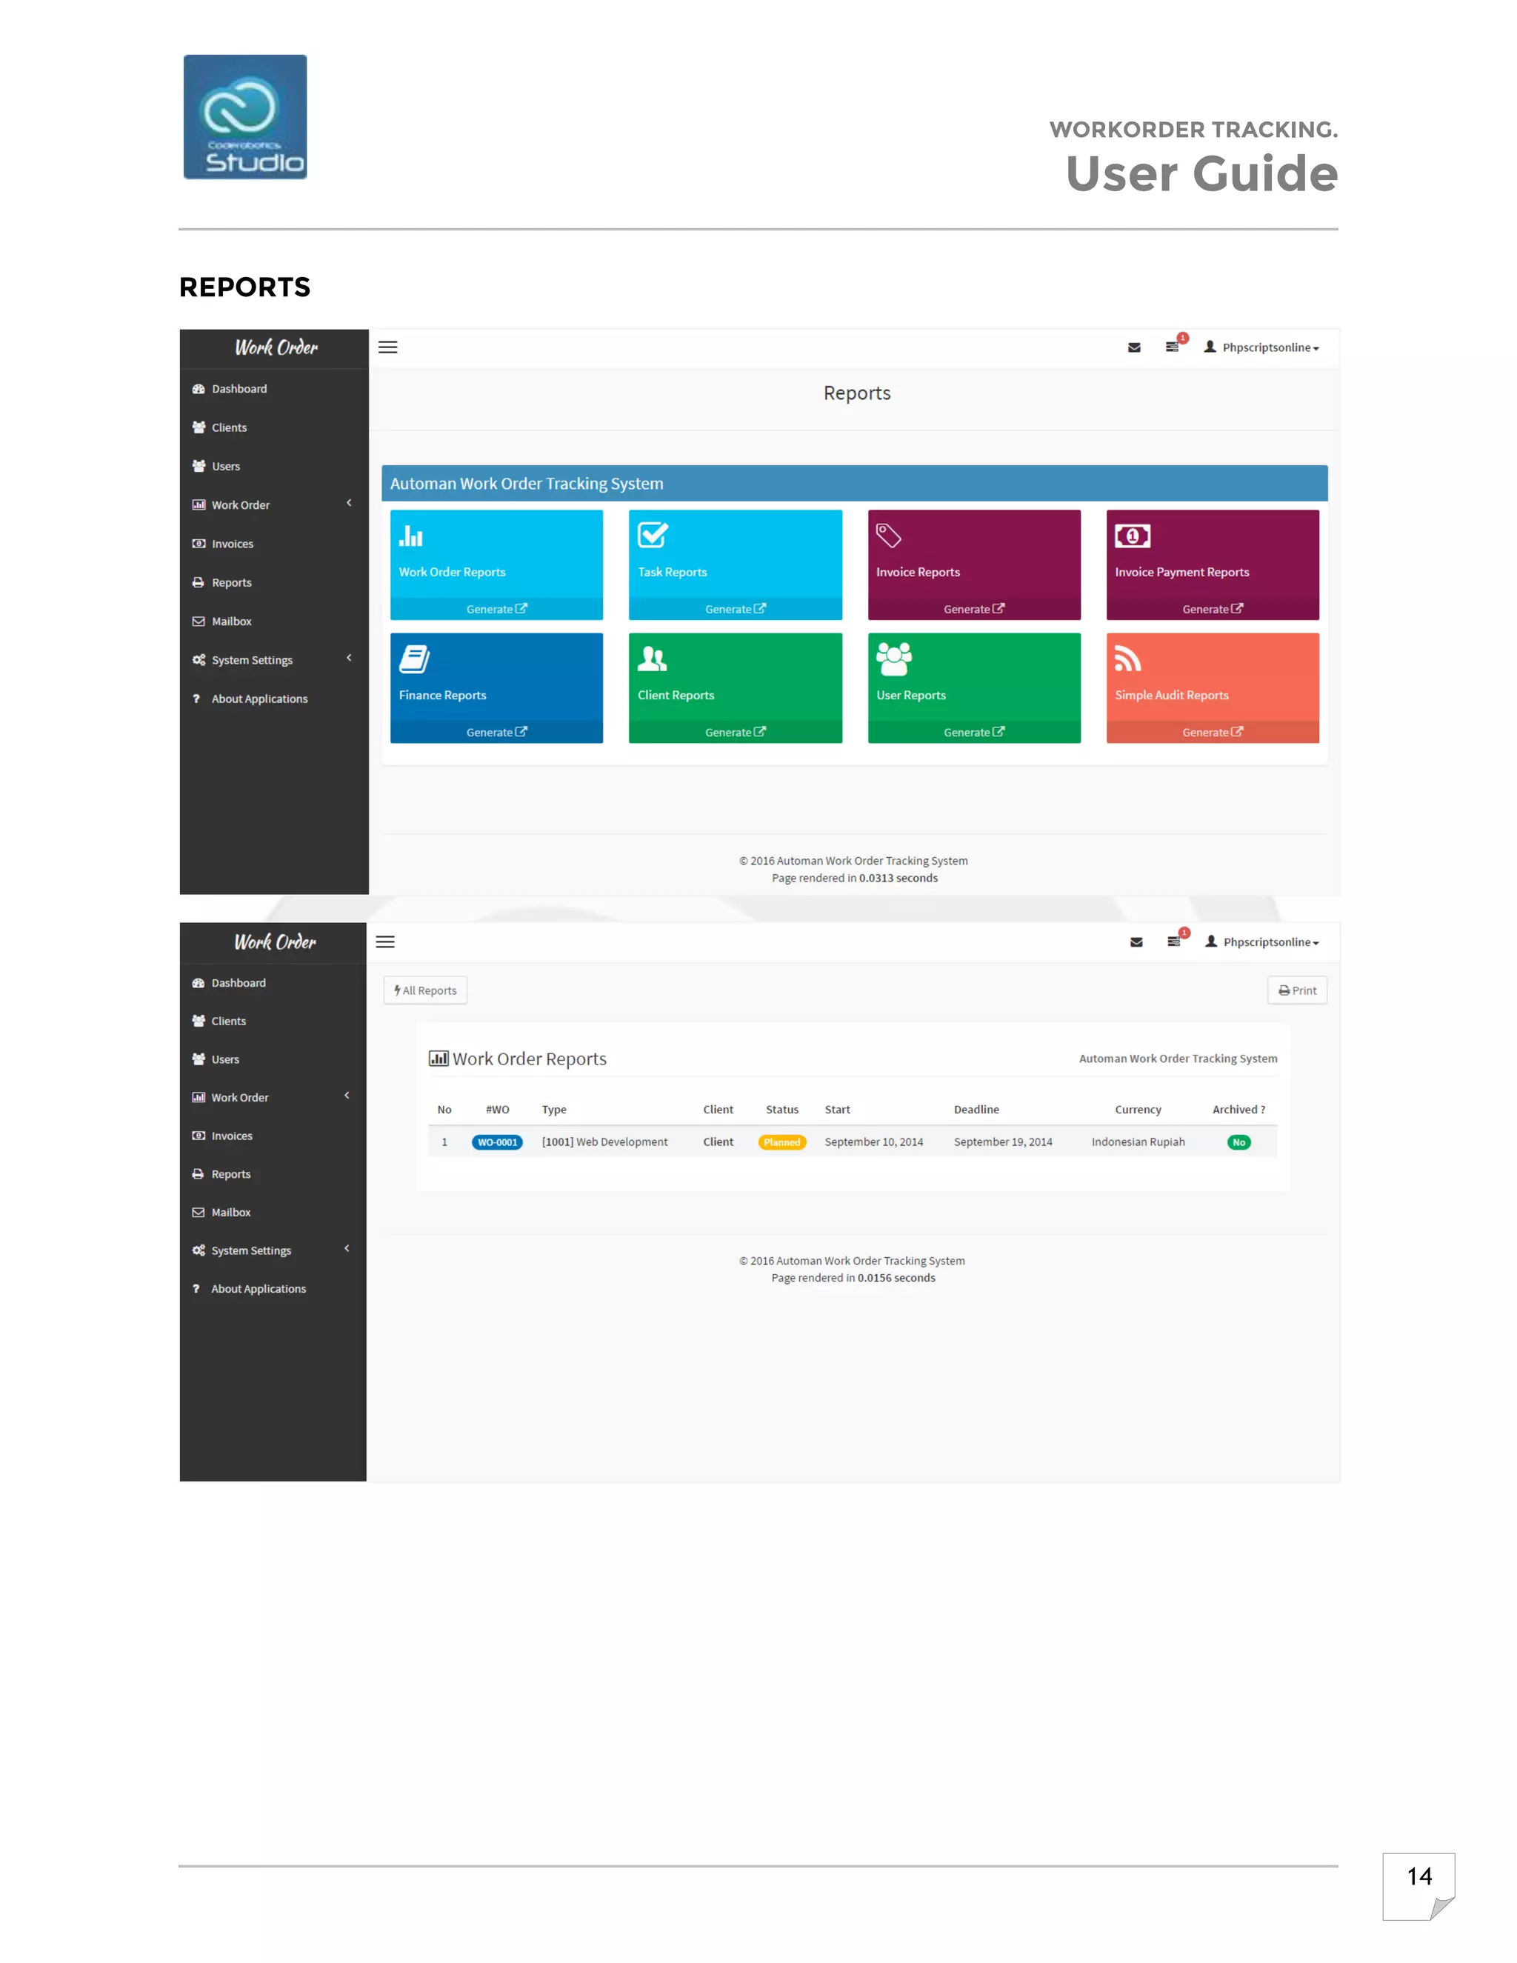
Task: Click the Coderobotics Studio logo
Action: tap(245, 117)
